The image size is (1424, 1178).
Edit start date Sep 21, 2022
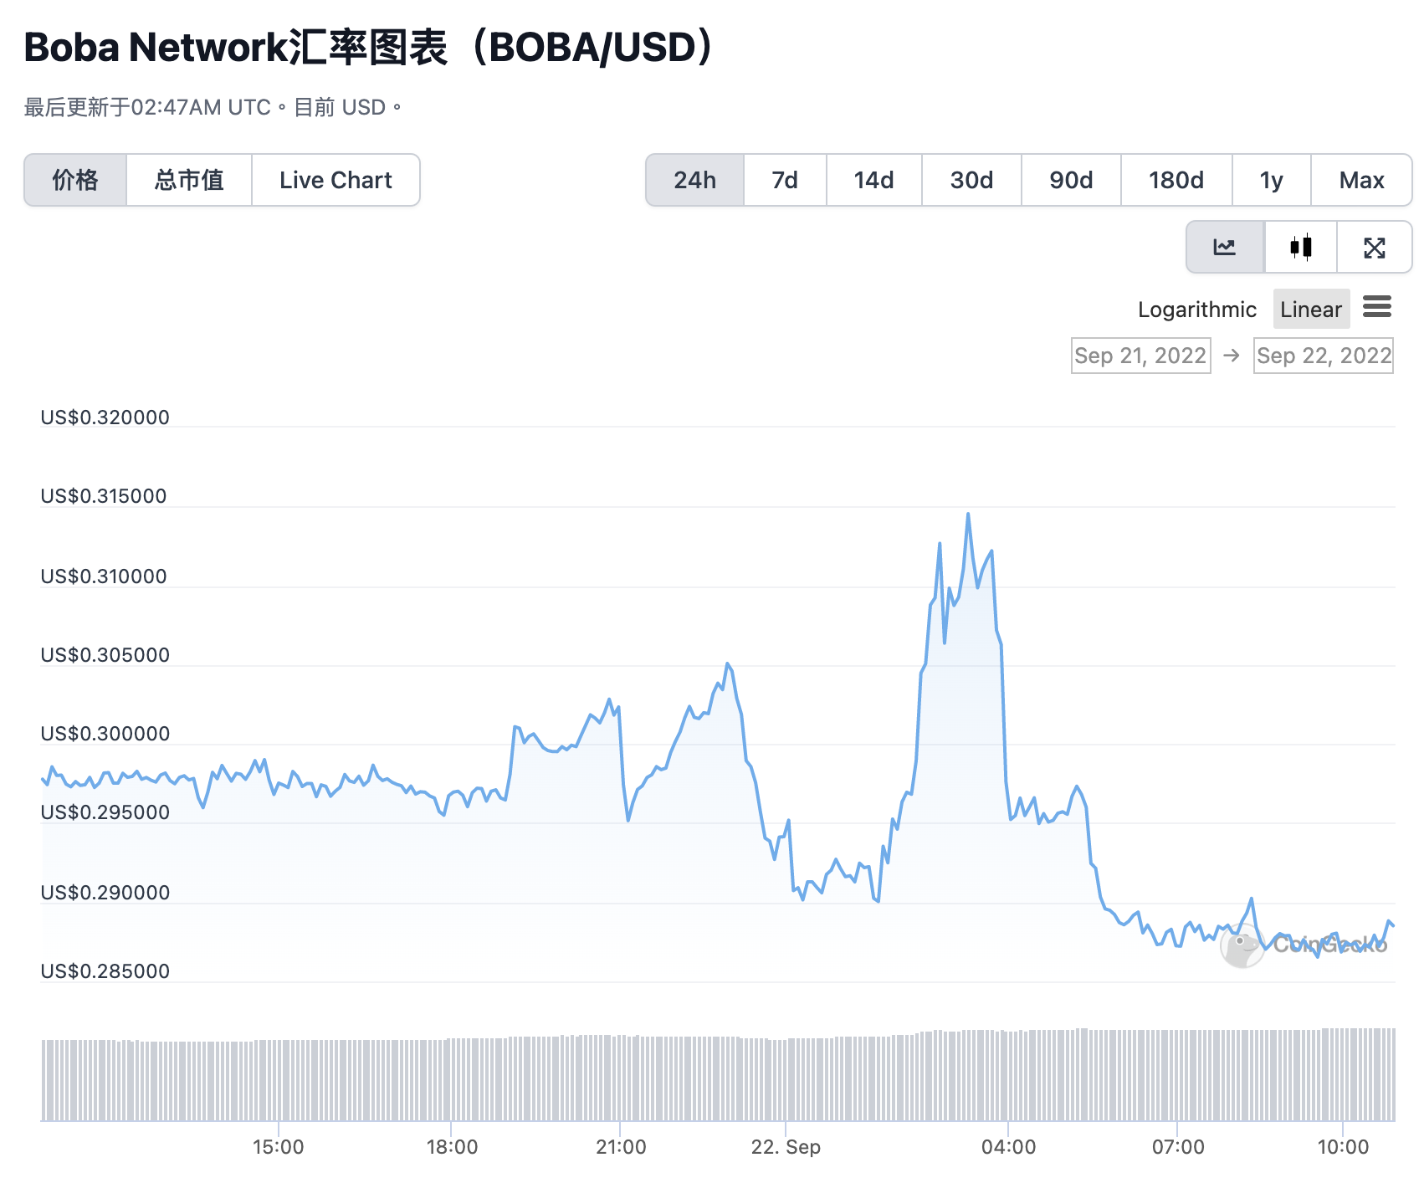(1140, 356)
